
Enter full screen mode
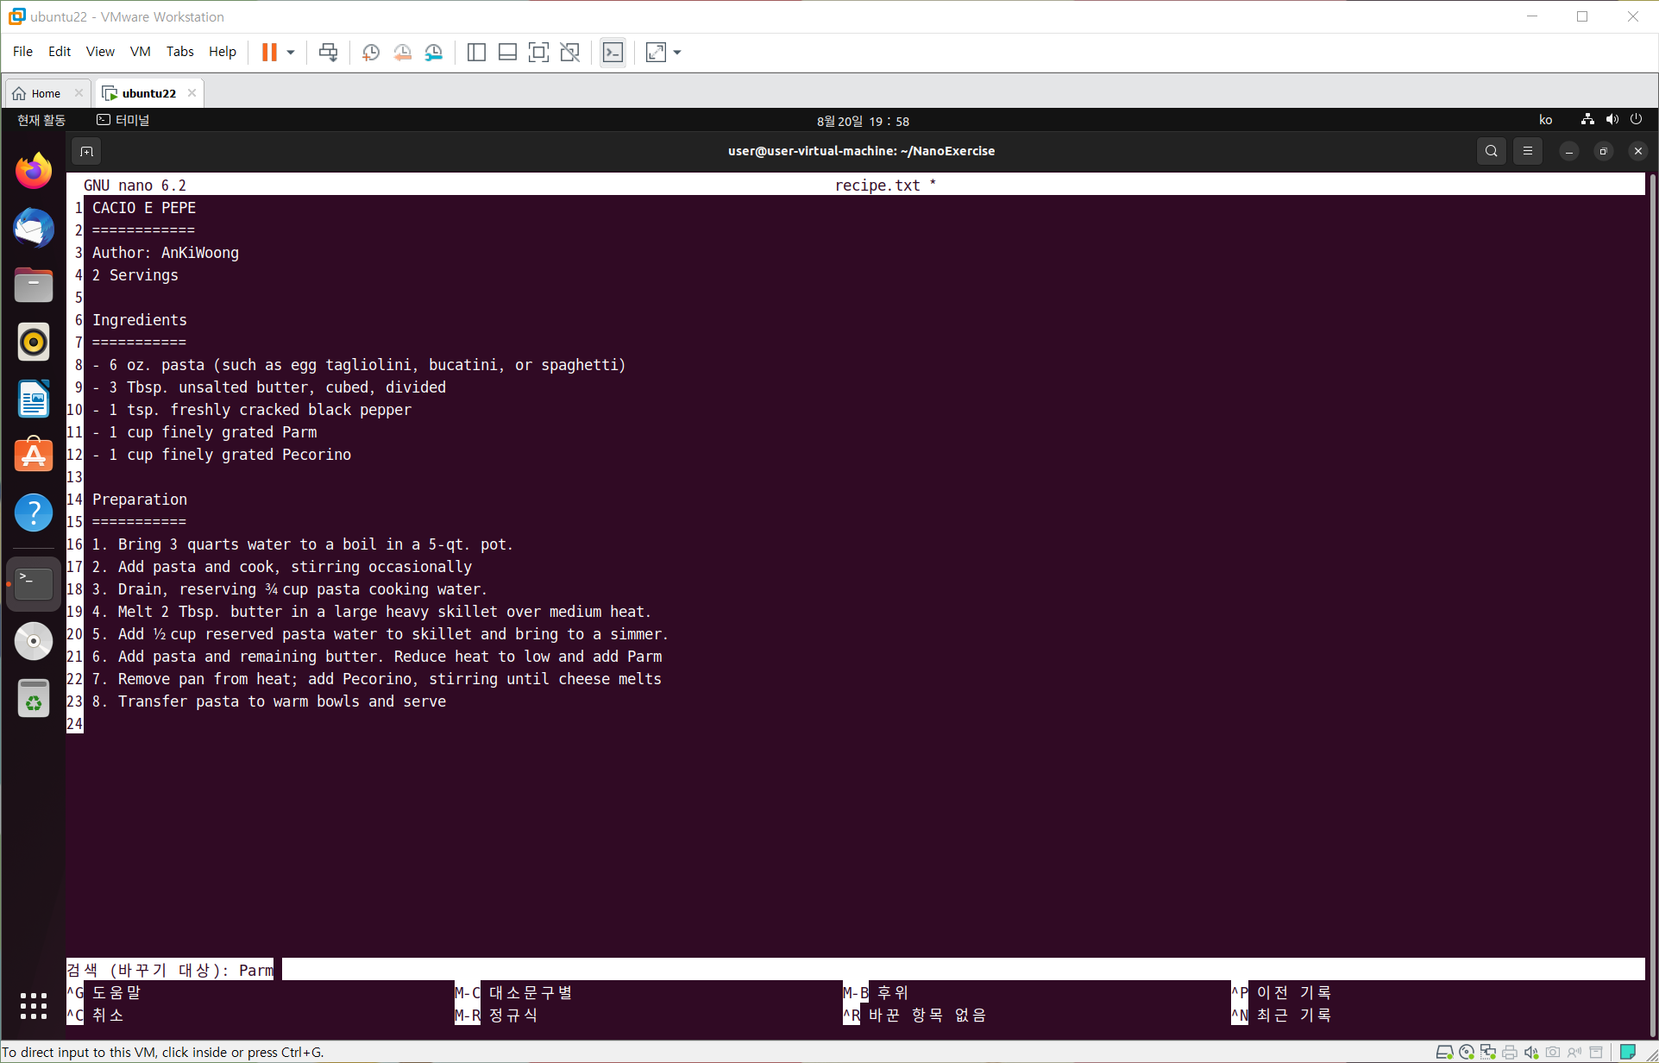coord(538,53)
